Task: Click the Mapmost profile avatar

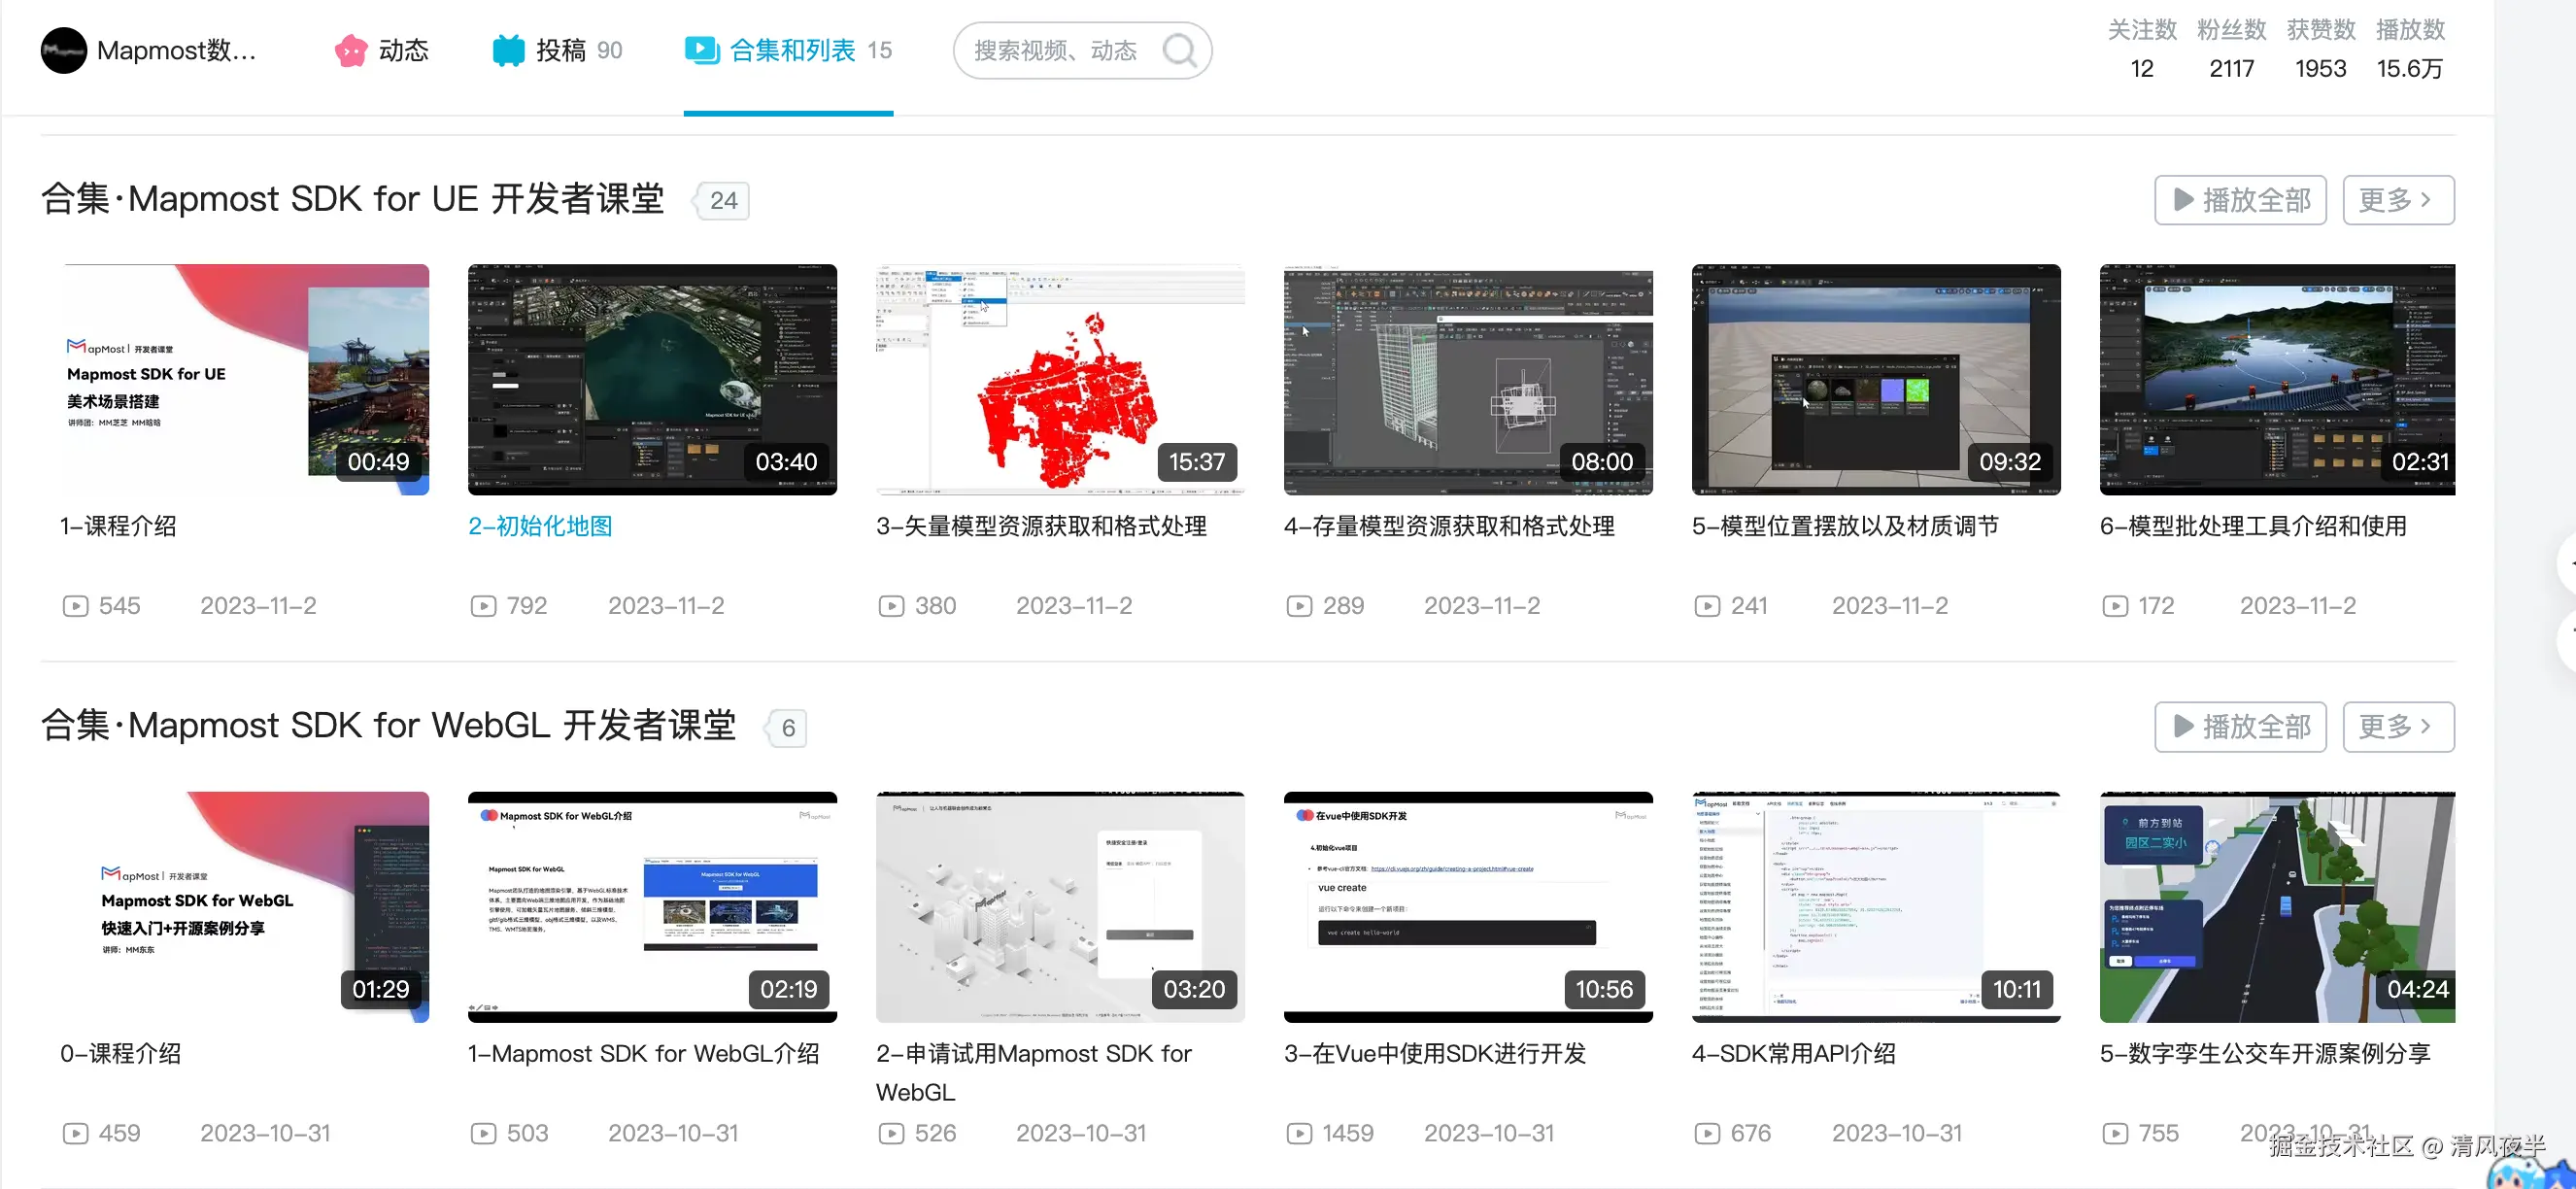Action: (63, 50)
